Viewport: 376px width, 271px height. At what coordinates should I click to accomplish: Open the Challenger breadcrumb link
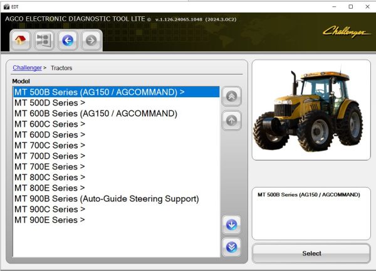(x=28, y=68)
